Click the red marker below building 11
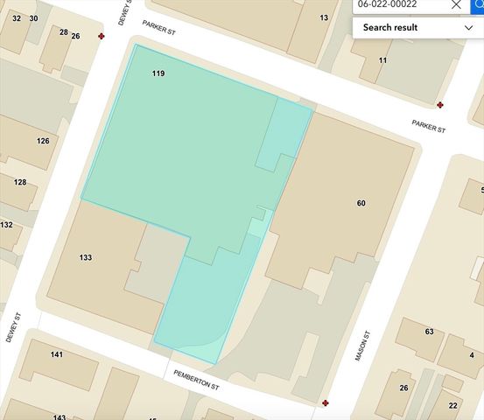This screenshot has height=420, width=484. click(x=440, y=105)
